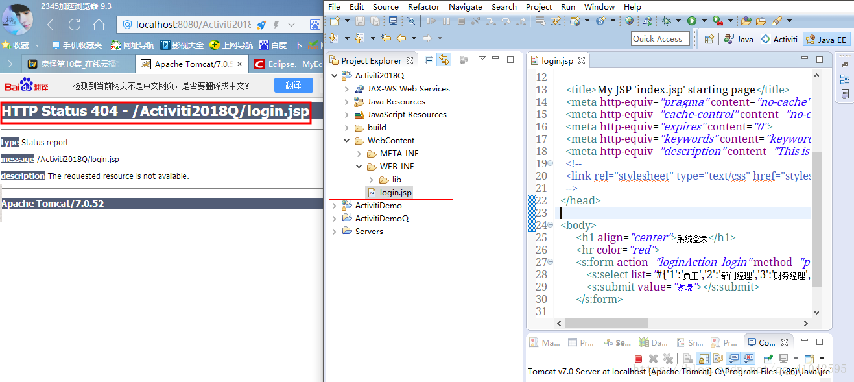This screenshot has width=854, height=382.
Task: Open Run button dropdown arrow in Eclipse toolbar
Action: pyautogui.click(x=704, y=21)
